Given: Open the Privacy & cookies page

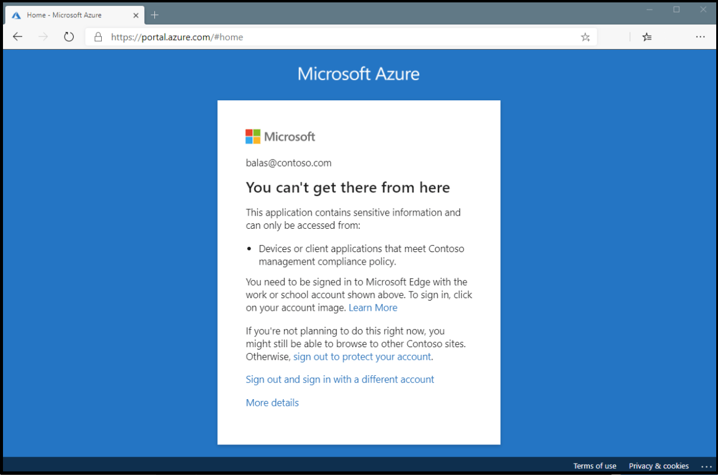Looking at the screenshot, I should (x=658, y=466).
